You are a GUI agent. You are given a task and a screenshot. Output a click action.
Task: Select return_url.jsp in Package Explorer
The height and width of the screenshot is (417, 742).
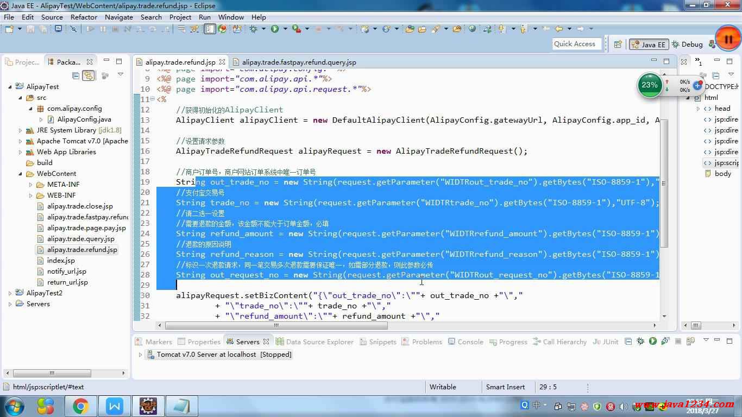pyautogui.click(x=67, y=282)
